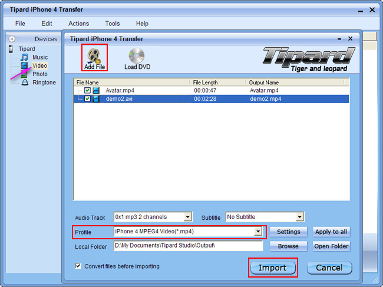Click the Open Folder button
The width and height of the screenshot is (383, 287).
[x=331, y=246]
